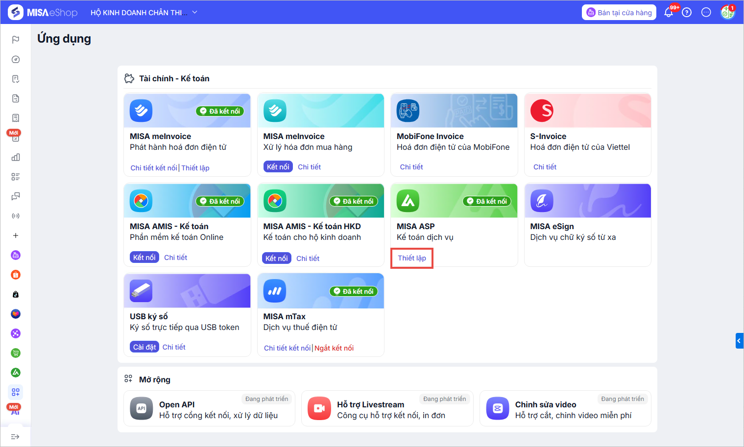Open Chi tiết kết nối for MISA mTax
The image size is (744, 447).
coord(287,348)
